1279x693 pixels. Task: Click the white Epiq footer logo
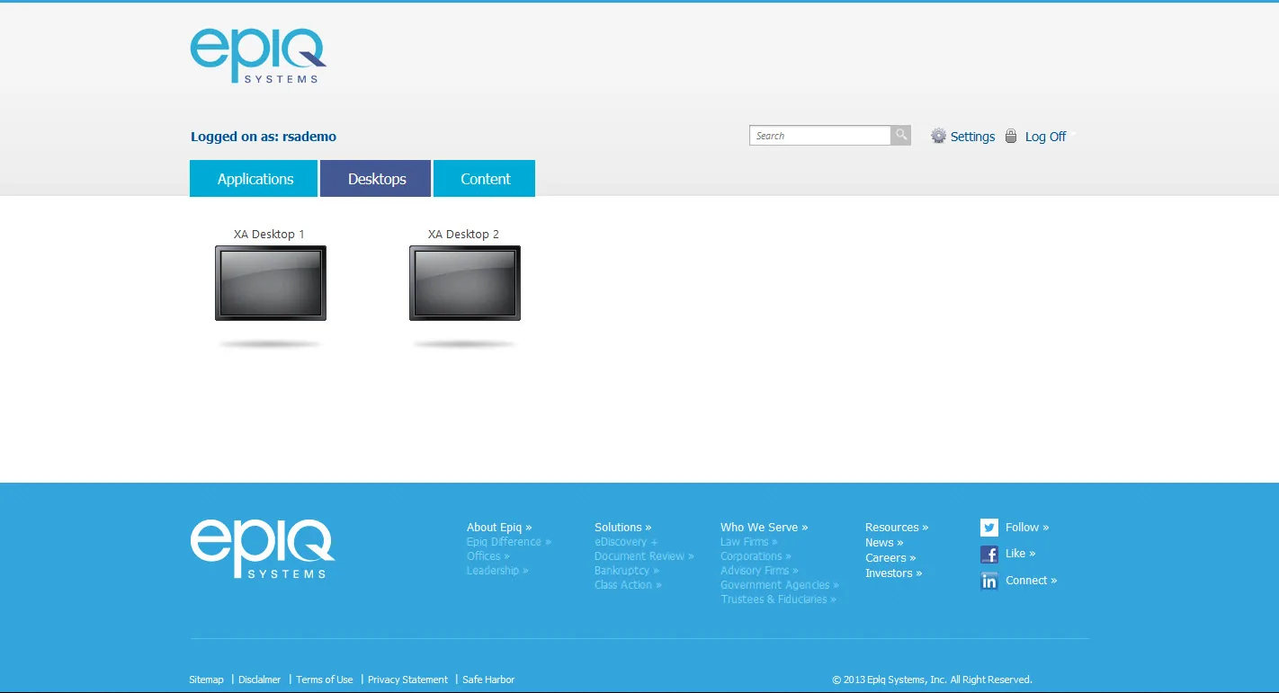(262, 548)
